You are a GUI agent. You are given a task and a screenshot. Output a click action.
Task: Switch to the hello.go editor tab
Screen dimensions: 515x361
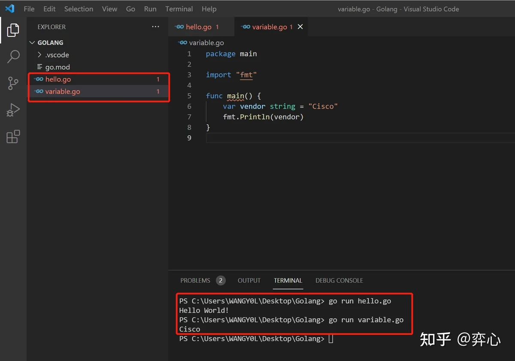[x=201, y=27]
